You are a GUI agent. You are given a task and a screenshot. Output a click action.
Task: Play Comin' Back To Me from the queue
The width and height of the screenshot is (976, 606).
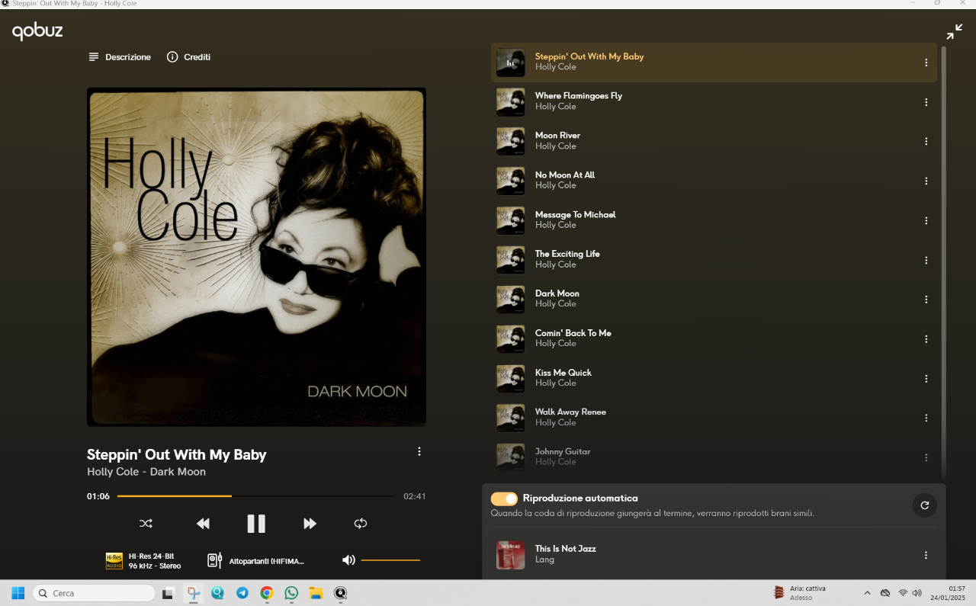pyautogui.click(x=714, y=339)
